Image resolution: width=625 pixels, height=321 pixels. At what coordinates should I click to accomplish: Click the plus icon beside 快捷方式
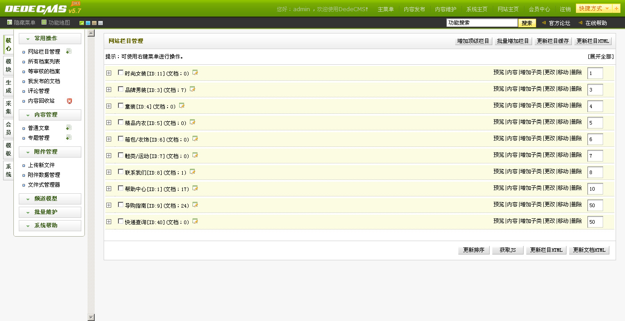coord(616,8)
